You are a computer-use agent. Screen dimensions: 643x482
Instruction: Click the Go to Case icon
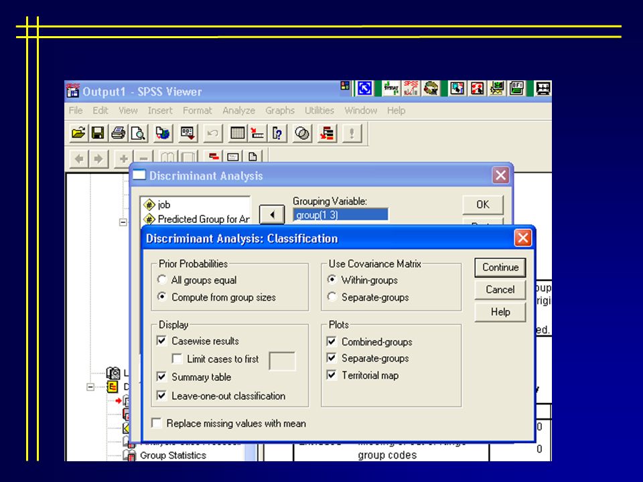[x=257, y=133]
